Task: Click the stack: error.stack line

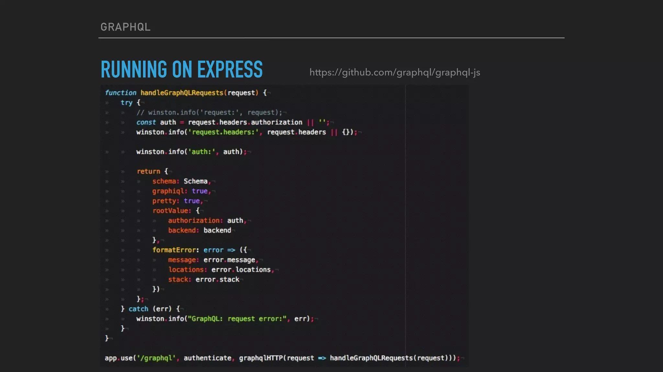Action: click(204, 280)
